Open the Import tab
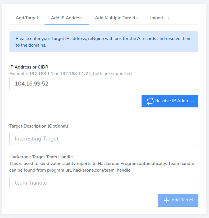 tap(157, 18)
